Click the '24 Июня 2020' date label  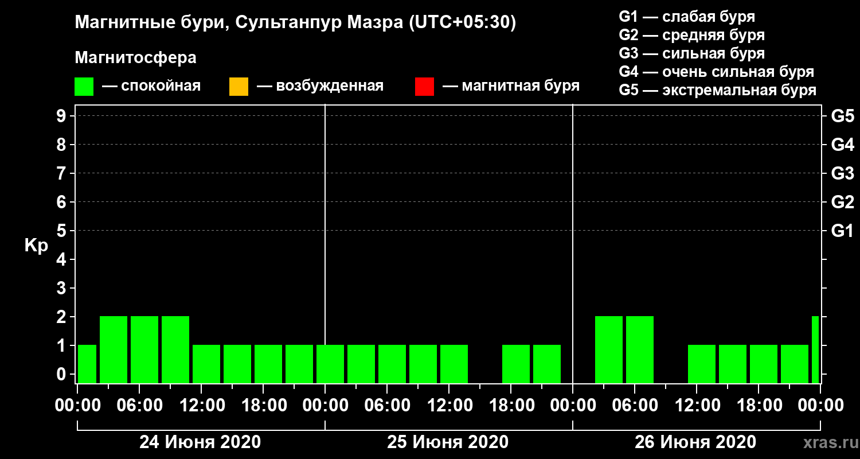[x=200, y=442]
